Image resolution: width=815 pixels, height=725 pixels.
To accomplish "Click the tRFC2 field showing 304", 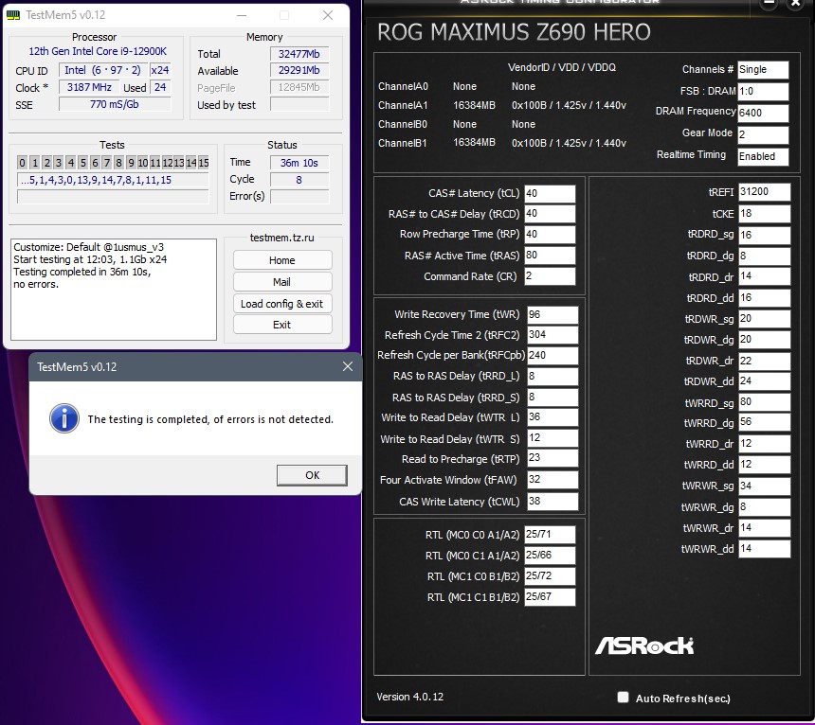I will 552,335.
